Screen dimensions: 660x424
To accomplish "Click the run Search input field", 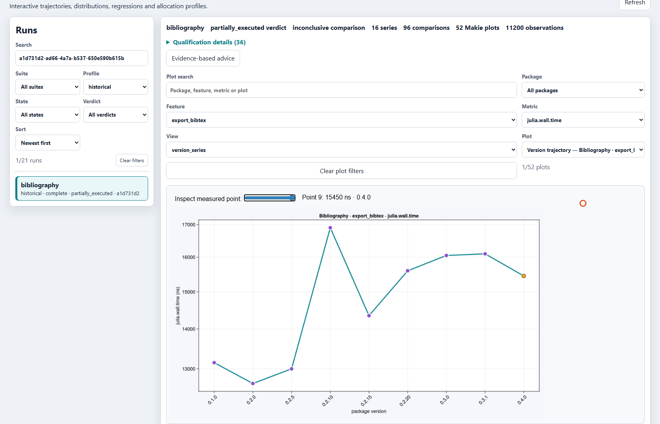I will tap(82, 58).
